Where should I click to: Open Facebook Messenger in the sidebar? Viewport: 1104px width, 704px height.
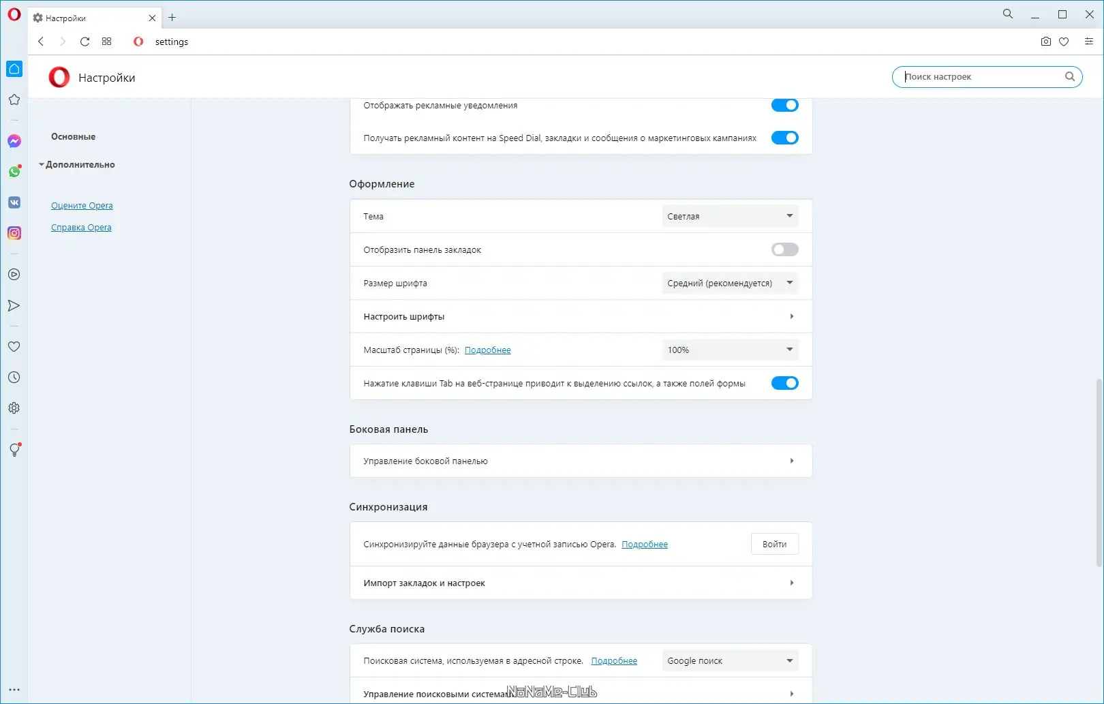click(14, 141)
